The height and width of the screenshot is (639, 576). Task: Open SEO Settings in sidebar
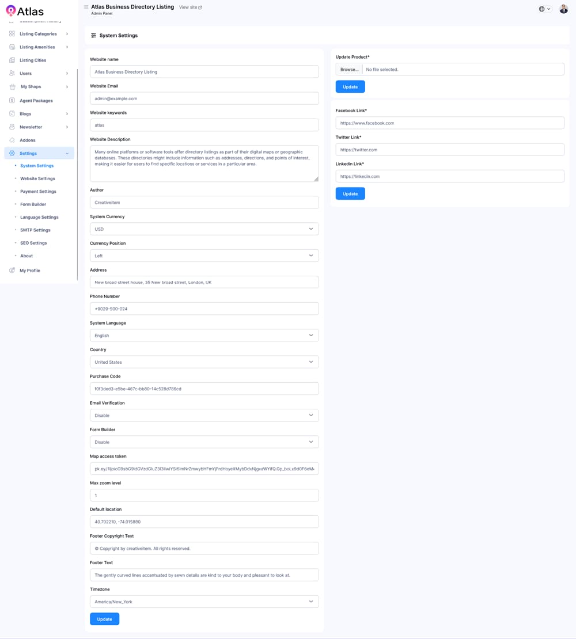click(x=33, y=243)
